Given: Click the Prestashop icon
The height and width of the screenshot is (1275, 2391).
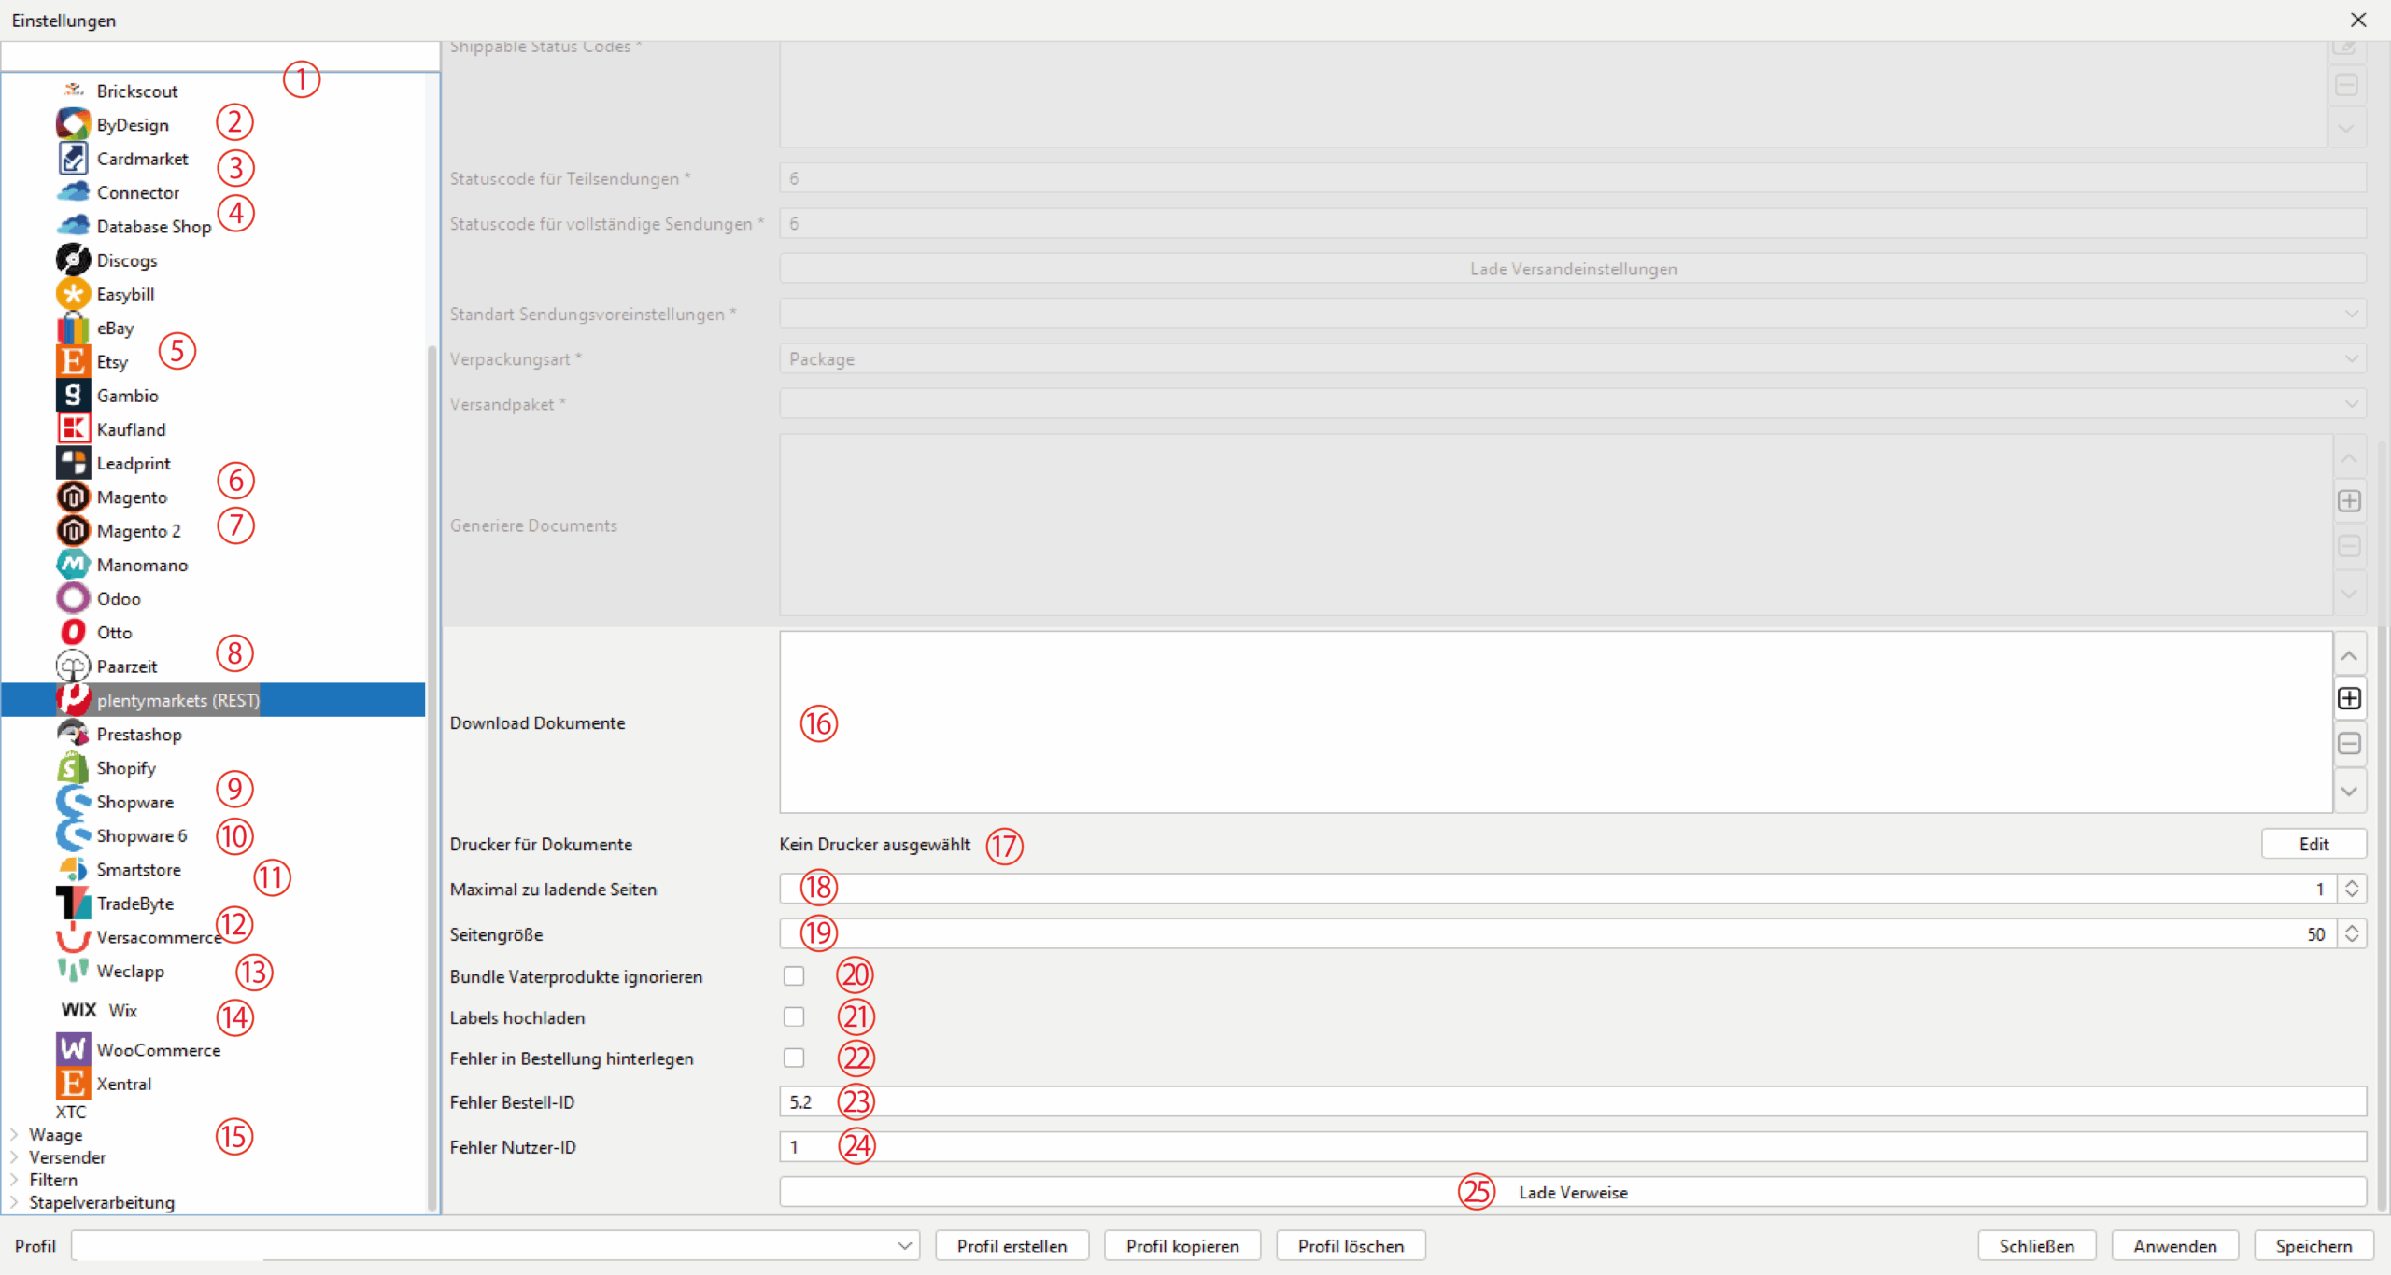Looking at the screenshot, I should [x=73, y=734].
